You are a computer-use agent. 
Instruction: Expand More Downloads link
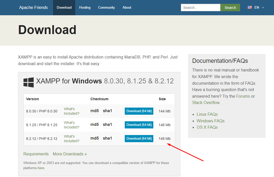70,154
